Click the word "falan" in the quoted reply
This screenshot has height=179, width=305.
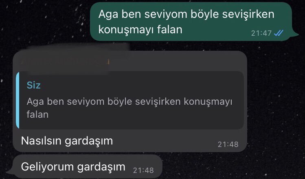37,114
